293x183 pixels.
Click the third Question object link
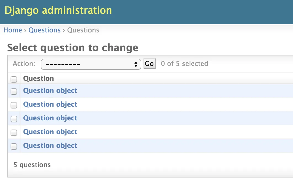tap(50, 118)
